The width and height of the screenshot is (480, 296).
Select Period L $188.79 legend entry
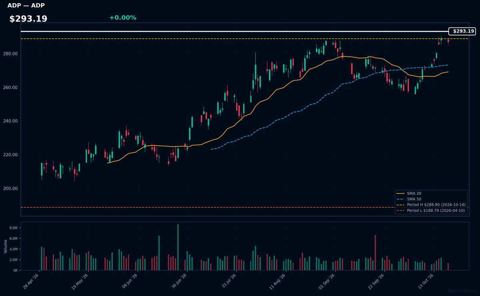pyautogui.click(x=432, y=211)
